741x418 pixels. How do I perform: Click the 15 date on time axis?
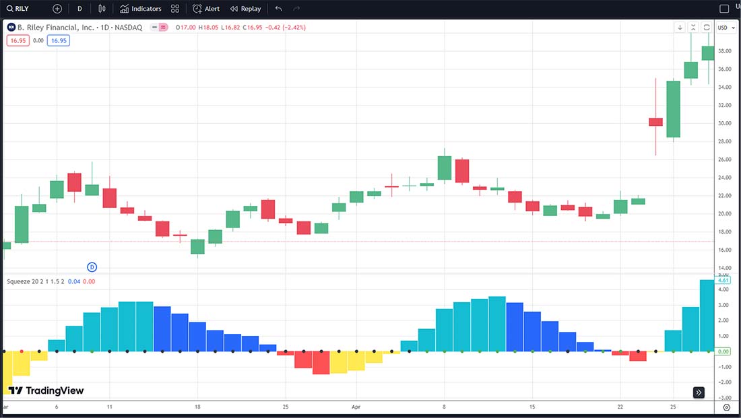point(532,407)
